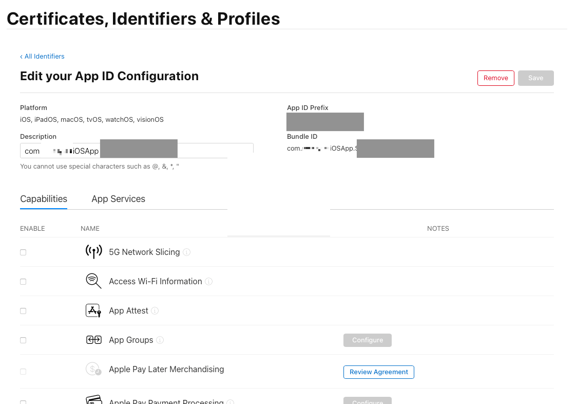Tick the App Groups capability checkbox
576x404 pixels.
(x=23, y=340)
